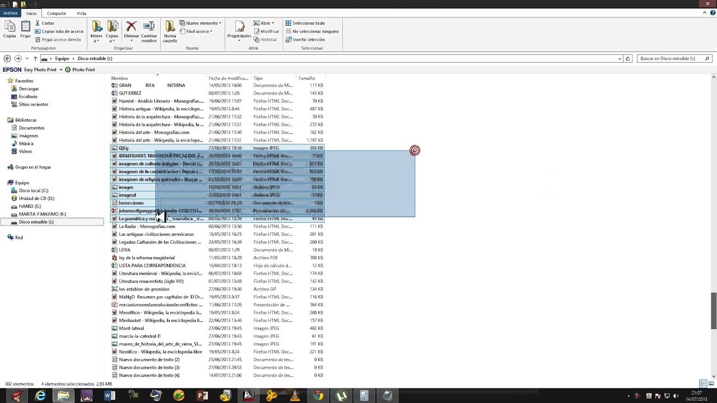Switch to large icons view in status bar

[710, 383]
